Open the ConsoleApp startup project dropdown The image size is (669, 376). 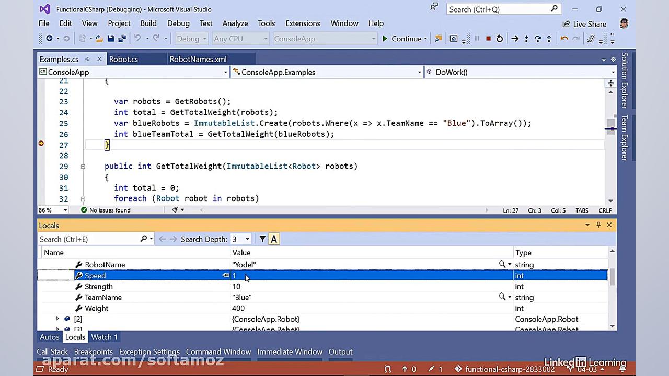click(324, 39)
